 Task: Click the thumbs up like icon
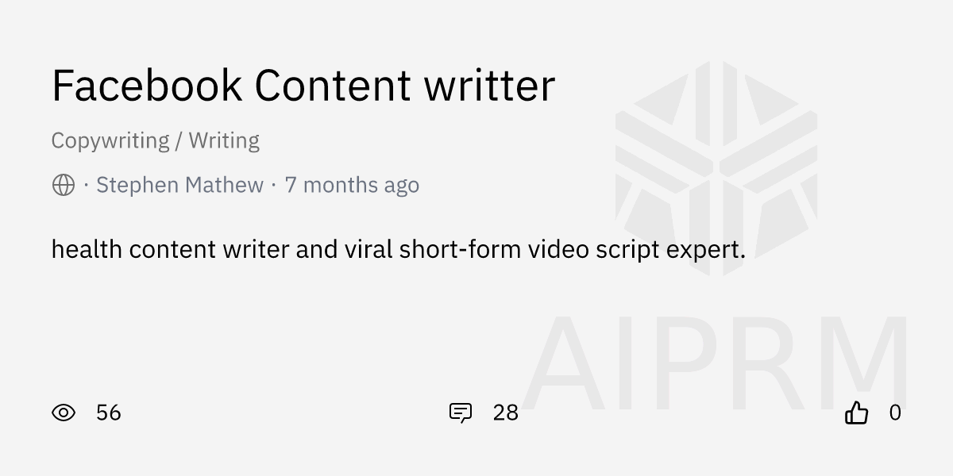856,413
